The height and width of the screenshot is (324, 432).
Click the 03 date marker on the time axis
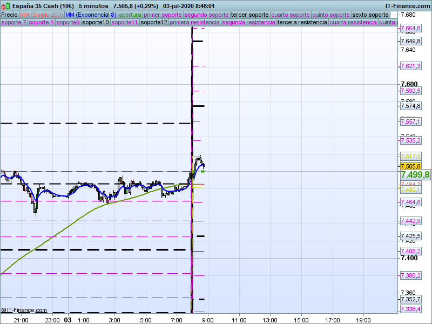click(x=68, y=320)
